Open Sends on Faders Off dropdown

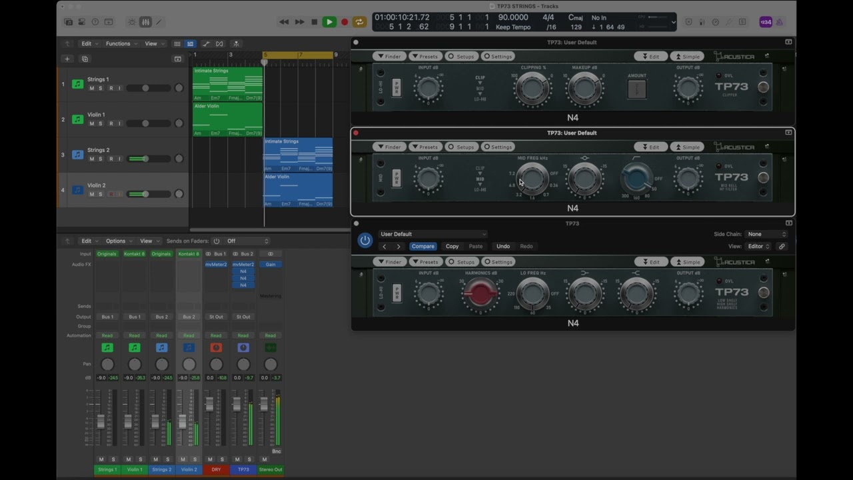tap(247, 241)
